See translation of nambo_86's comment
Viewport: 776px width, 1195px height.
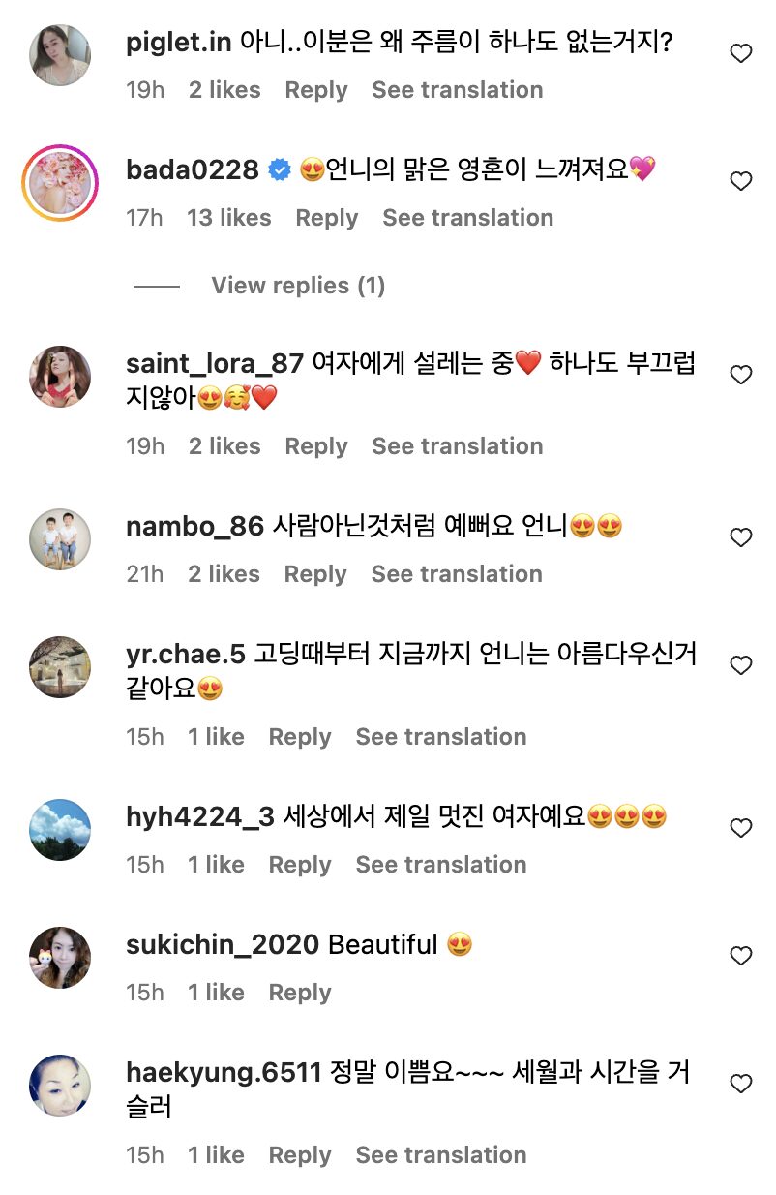tap(457, 574)
